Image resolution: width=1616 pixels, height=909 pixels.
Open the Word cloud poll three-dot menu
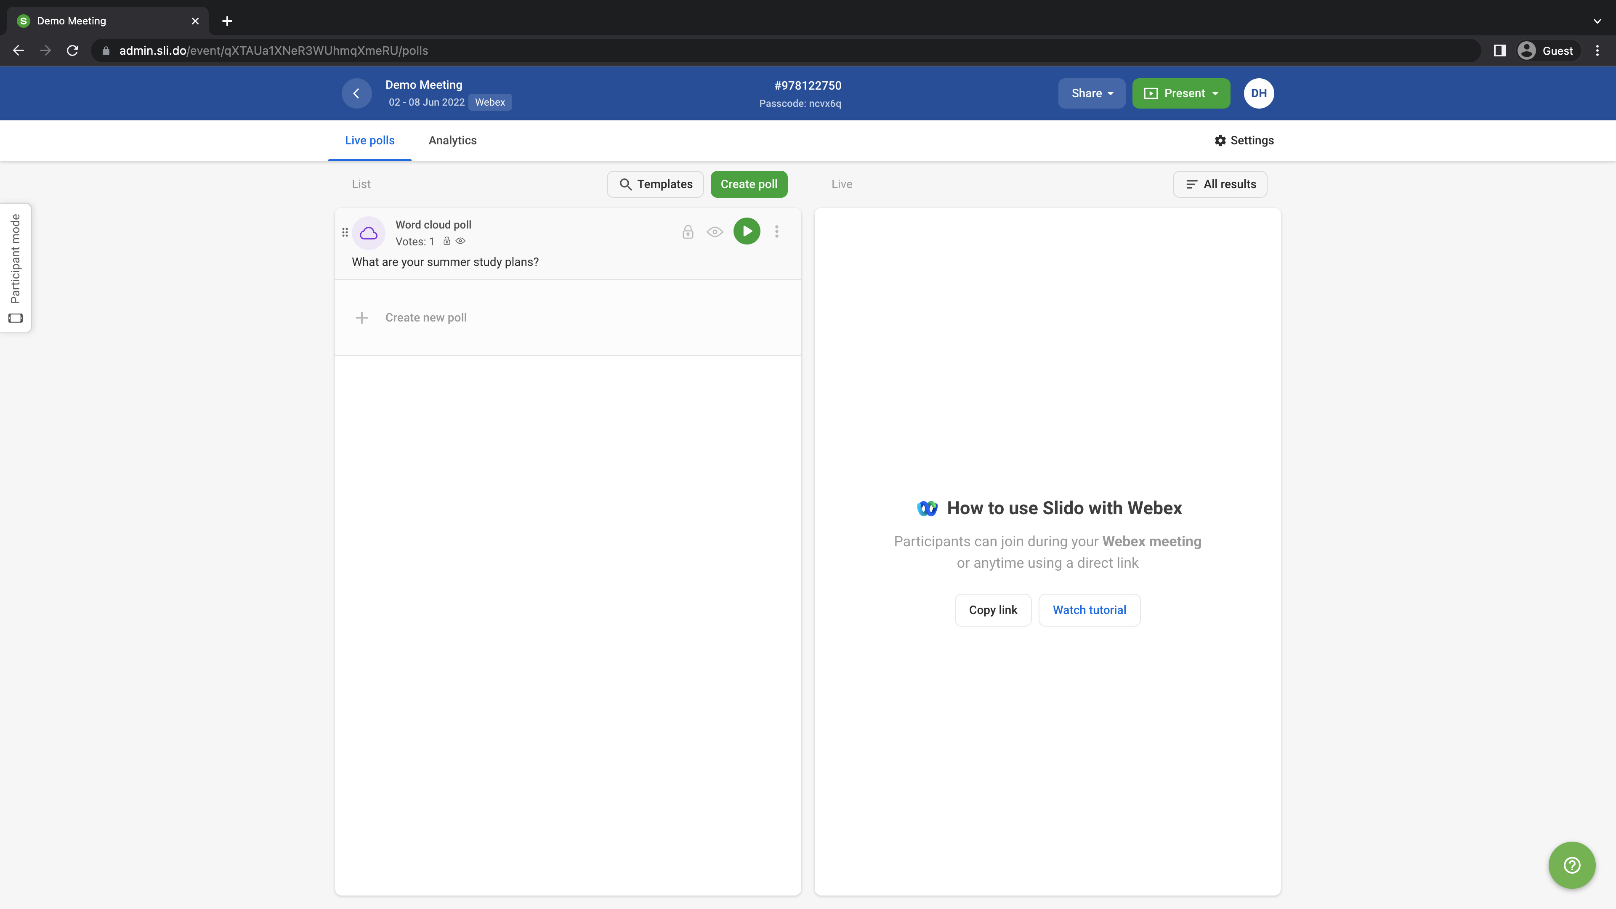(776, 232)
